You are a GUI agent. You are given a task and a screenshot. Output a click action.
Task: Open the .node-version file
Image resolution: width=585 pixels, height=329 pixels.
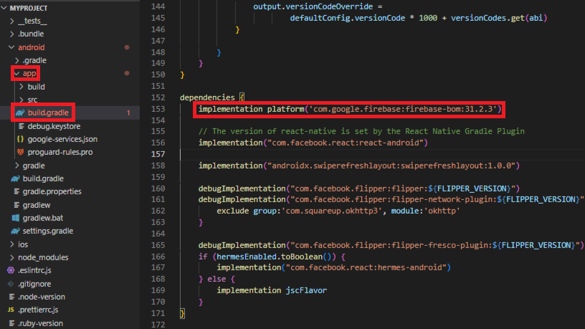(42, 297)
